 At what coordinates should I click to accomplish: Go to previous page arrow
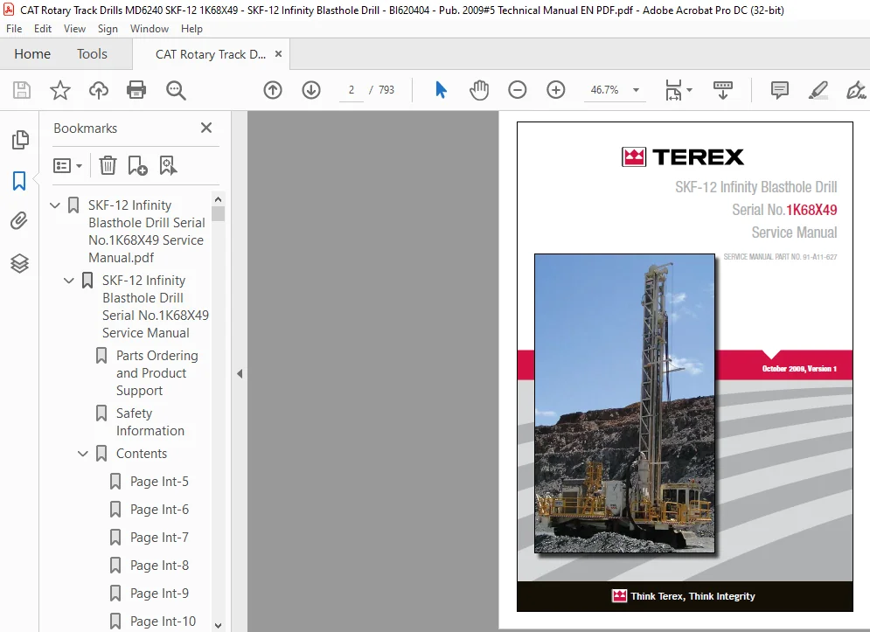(x=273, y=90)
